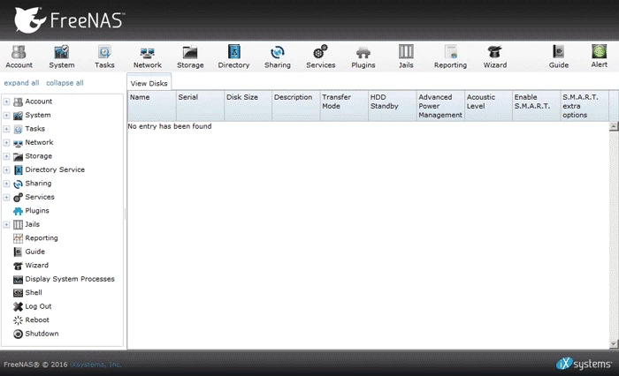Sort by the Name column header

pyautogui.click(x=151, y=106)
